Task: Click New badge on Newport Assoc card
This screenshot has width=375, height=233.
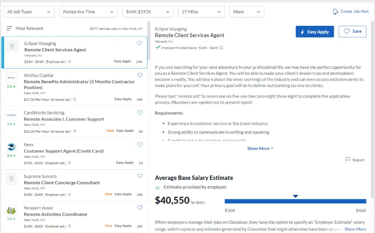Action: pyautogui.click(x=109, y=226)
